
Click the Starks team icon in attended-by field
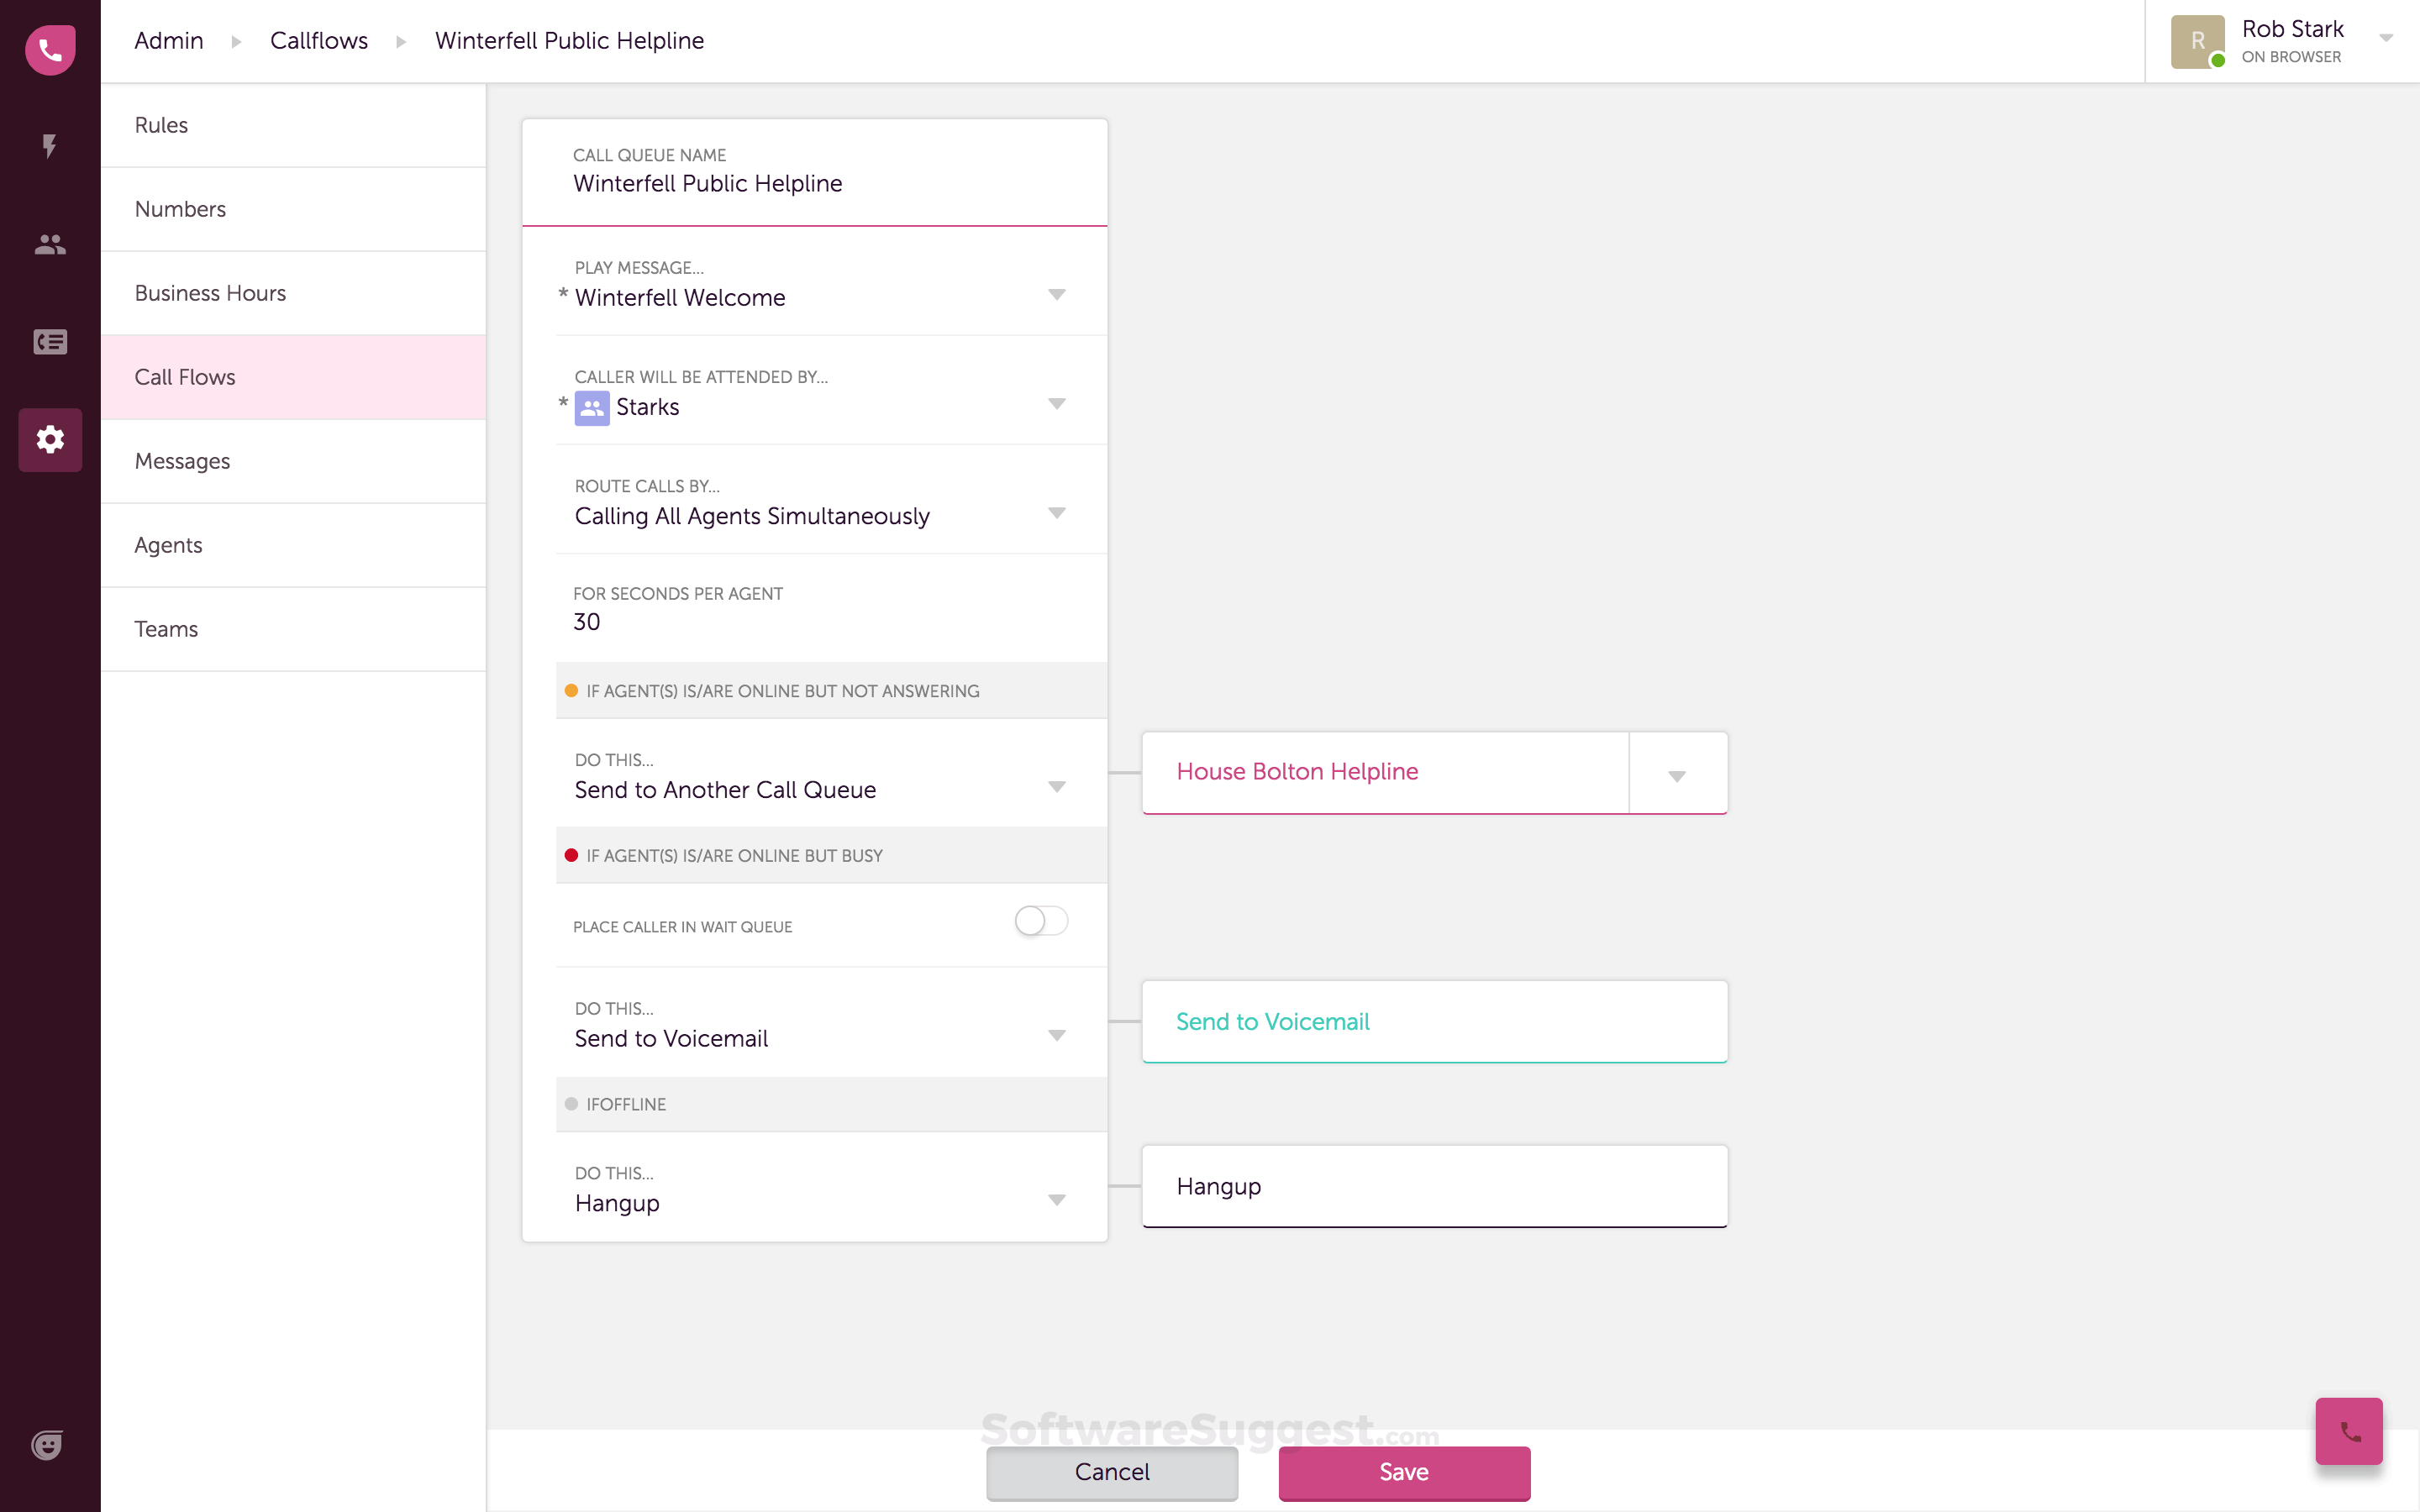[x=591, y=408]
